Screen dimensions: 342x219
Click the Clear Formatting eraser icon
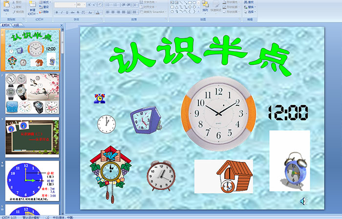(100, 4)
